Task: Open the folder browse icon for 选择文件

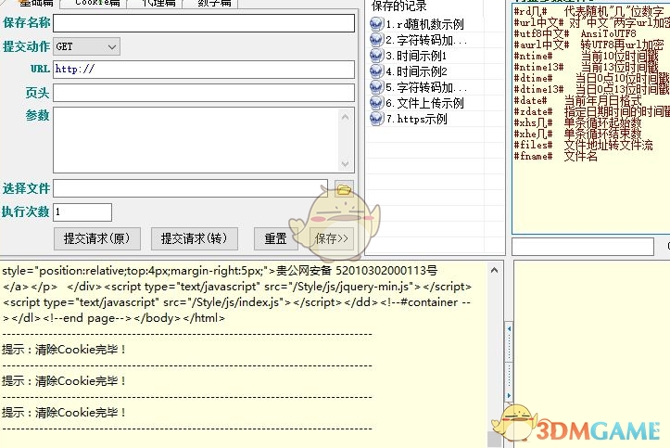Action: [344, 189]
